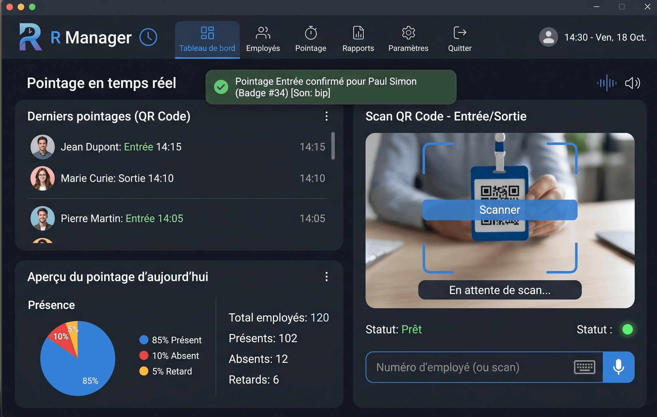
Task: Open options menu for Aperçu du pointage
Action: [326, 277]
